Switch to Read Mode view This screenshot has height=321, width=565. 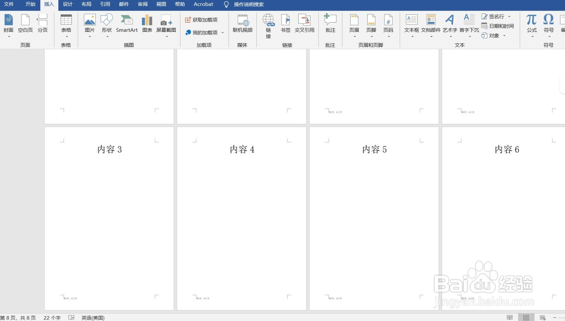[x=510, y=317]
